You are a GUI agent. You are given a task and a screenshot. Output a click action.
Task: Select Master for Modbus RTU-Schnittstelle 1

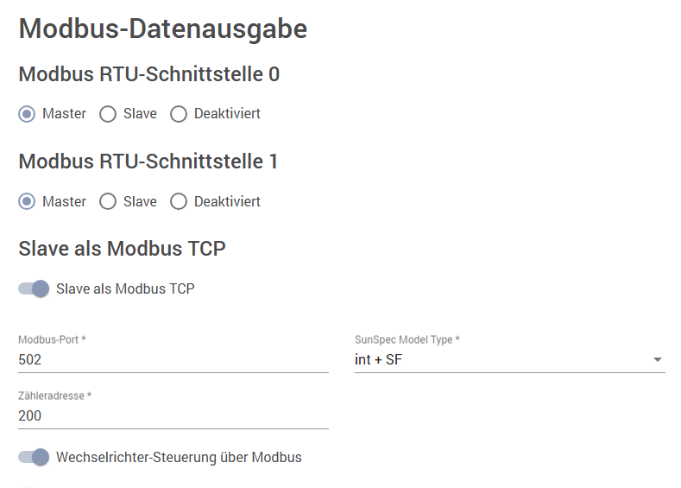[27, 201]
